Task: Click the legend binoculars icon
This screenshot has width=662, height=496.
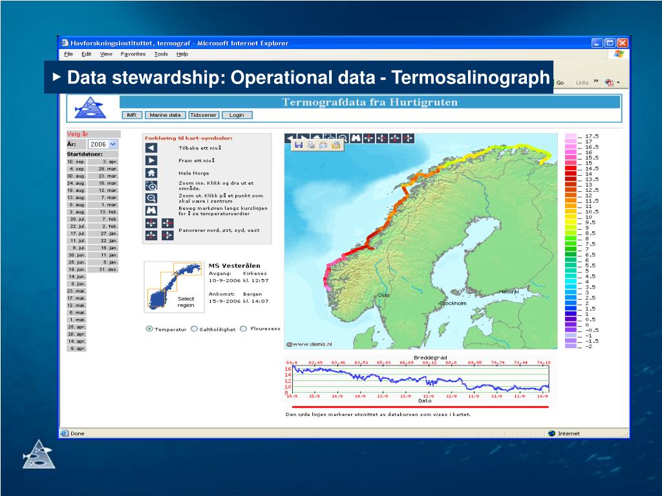Action: coord(151,211)
